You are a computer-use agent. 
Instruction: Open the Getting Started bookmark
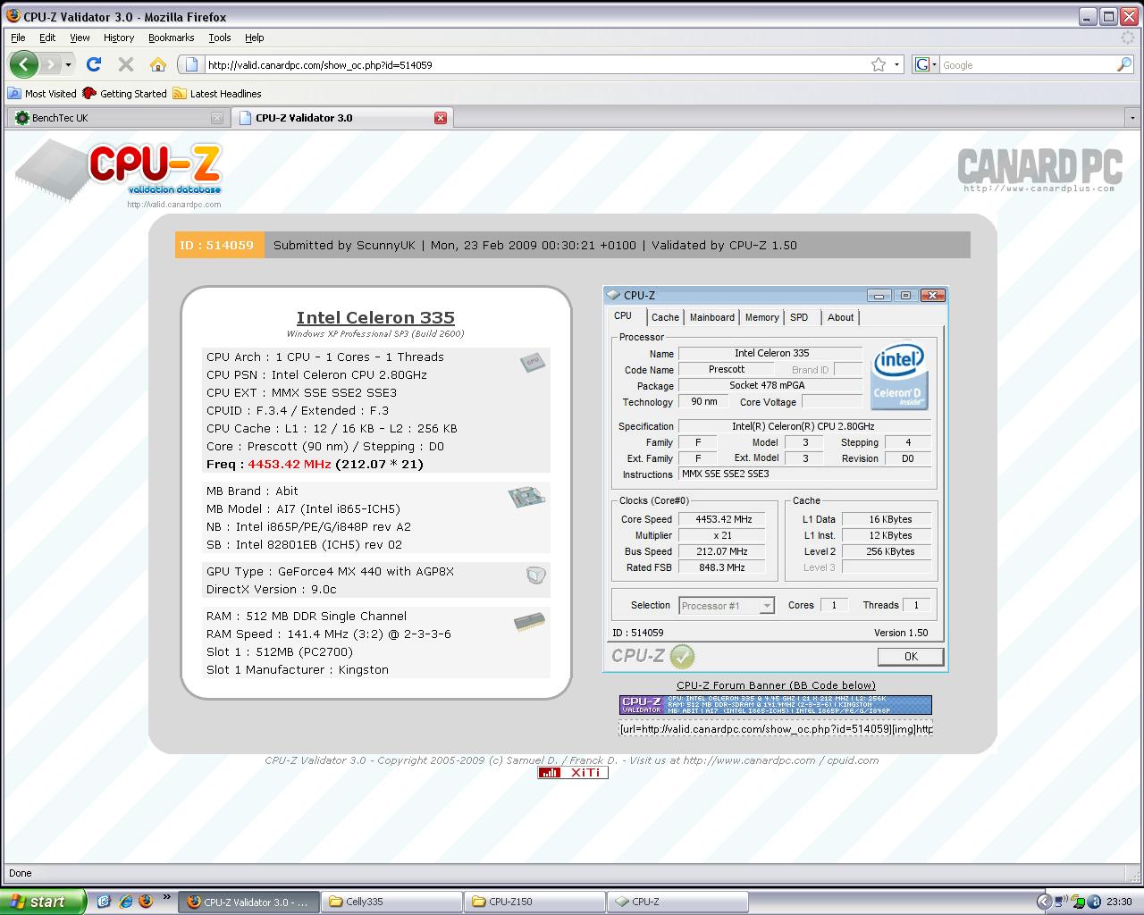(124, 93)
